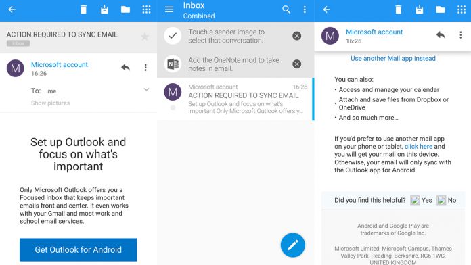This screenshot has width=471, height=265.
Task: Open mods grid icon in left toolbar
Action: coord(146,9)
